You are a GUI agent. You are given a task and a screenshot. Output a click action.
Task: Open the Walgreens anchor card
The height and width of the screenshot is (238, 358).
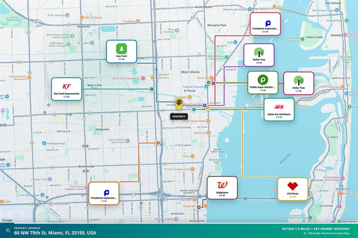tap(222, 188)
